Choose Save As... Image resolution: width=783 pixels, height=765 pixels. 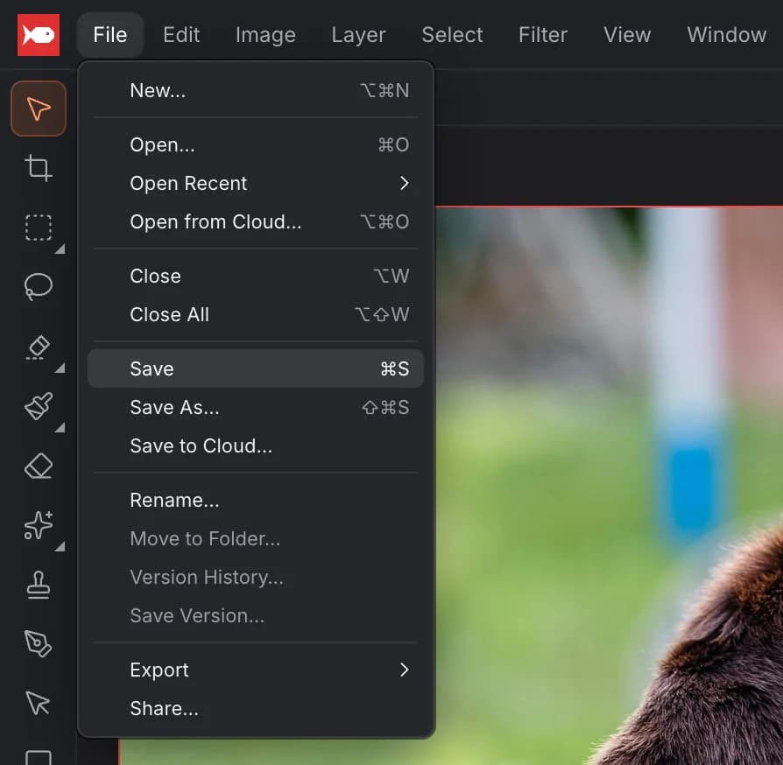(x=256, y=407)
